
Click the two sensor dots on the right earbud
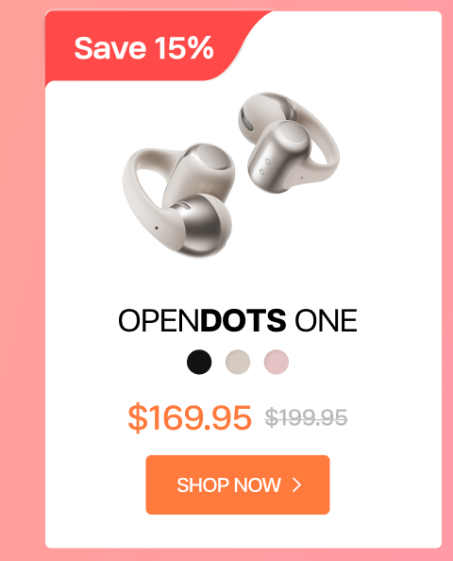(265, 167)
